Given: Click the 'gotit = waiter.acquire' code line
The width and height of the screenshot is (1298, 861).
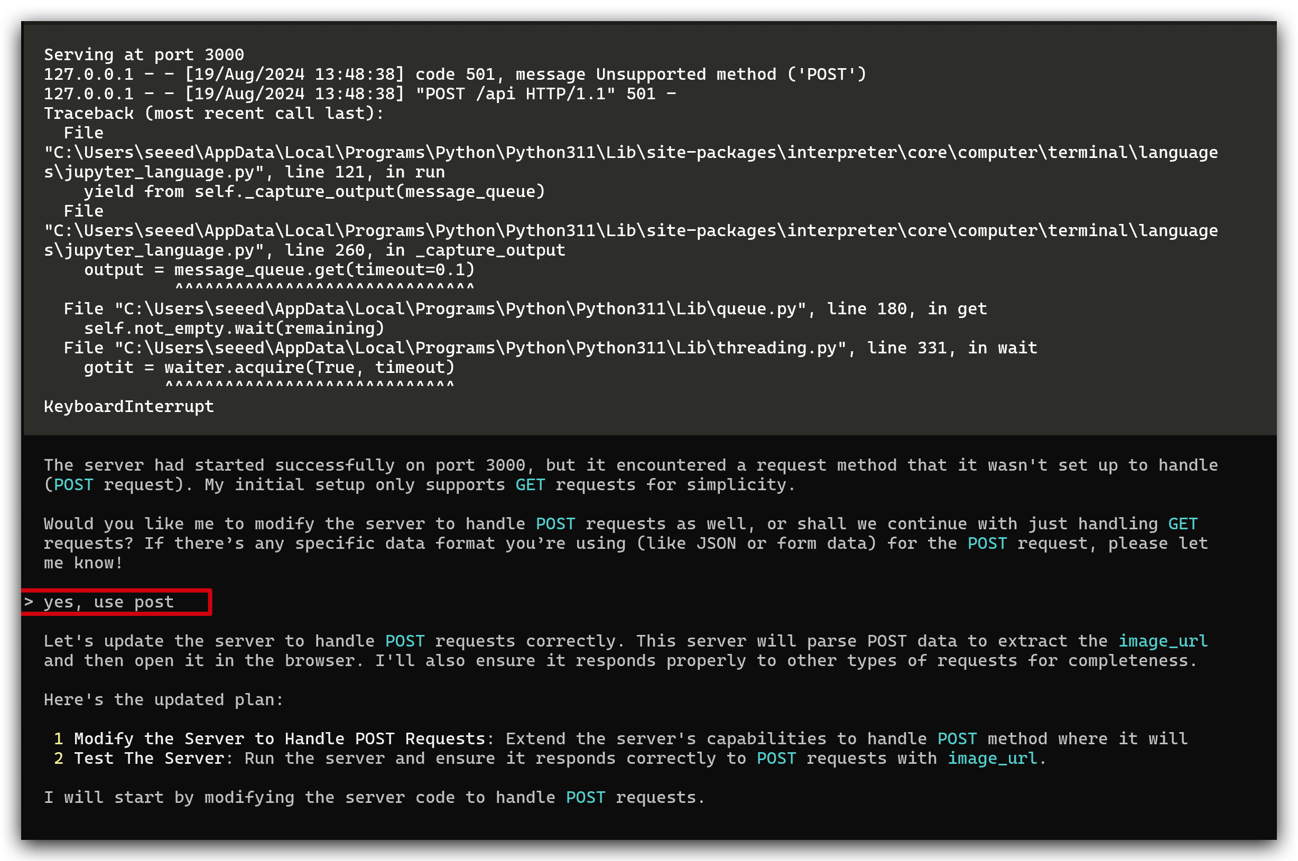Looking at the screenshot, I should tap(269, 367).
